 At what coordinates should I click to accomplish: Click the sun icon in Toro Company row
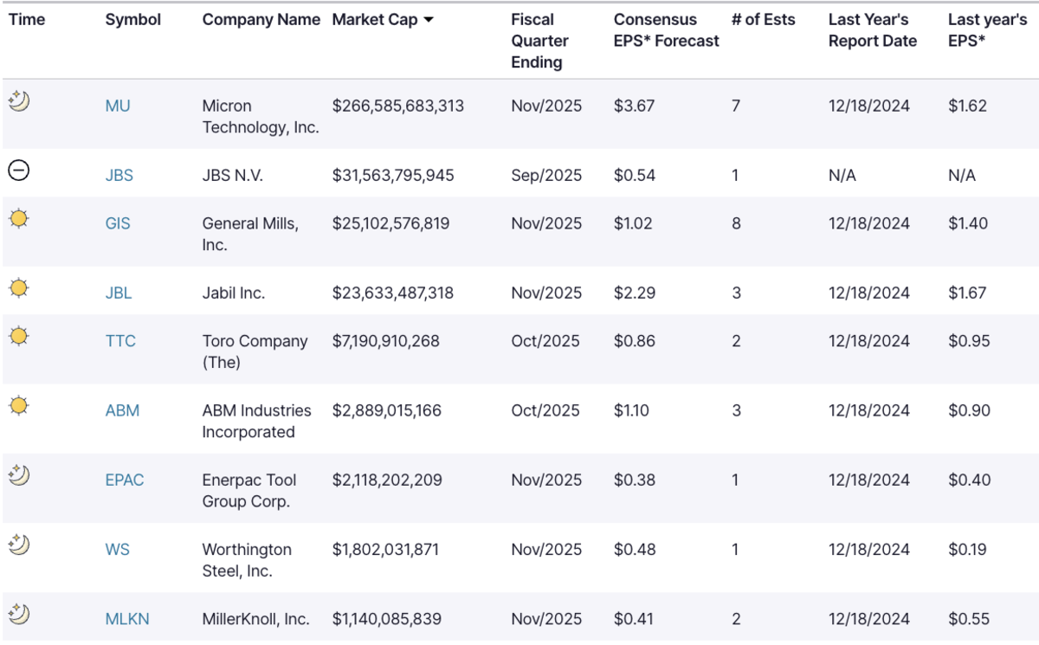[19, 335]
